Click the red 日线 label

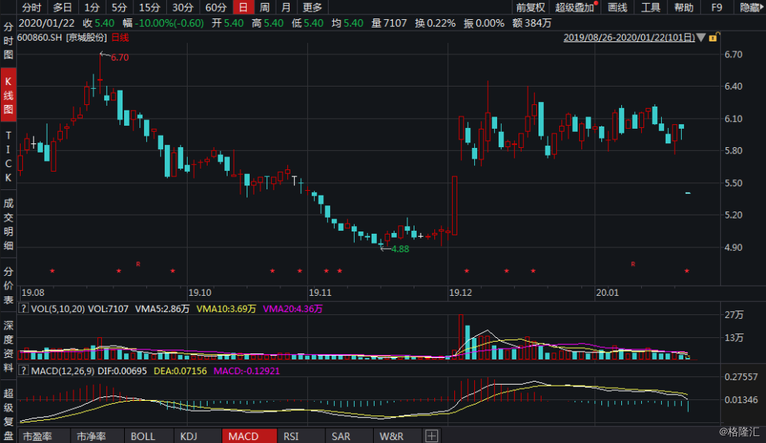(120, 38)
